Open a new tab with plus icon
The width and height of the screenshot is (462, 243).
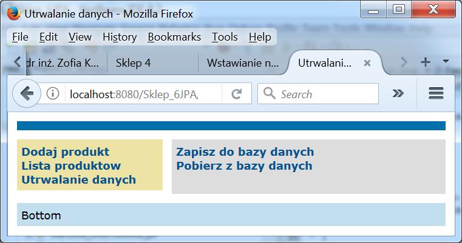pyautogui.click(x=425, y=62)
